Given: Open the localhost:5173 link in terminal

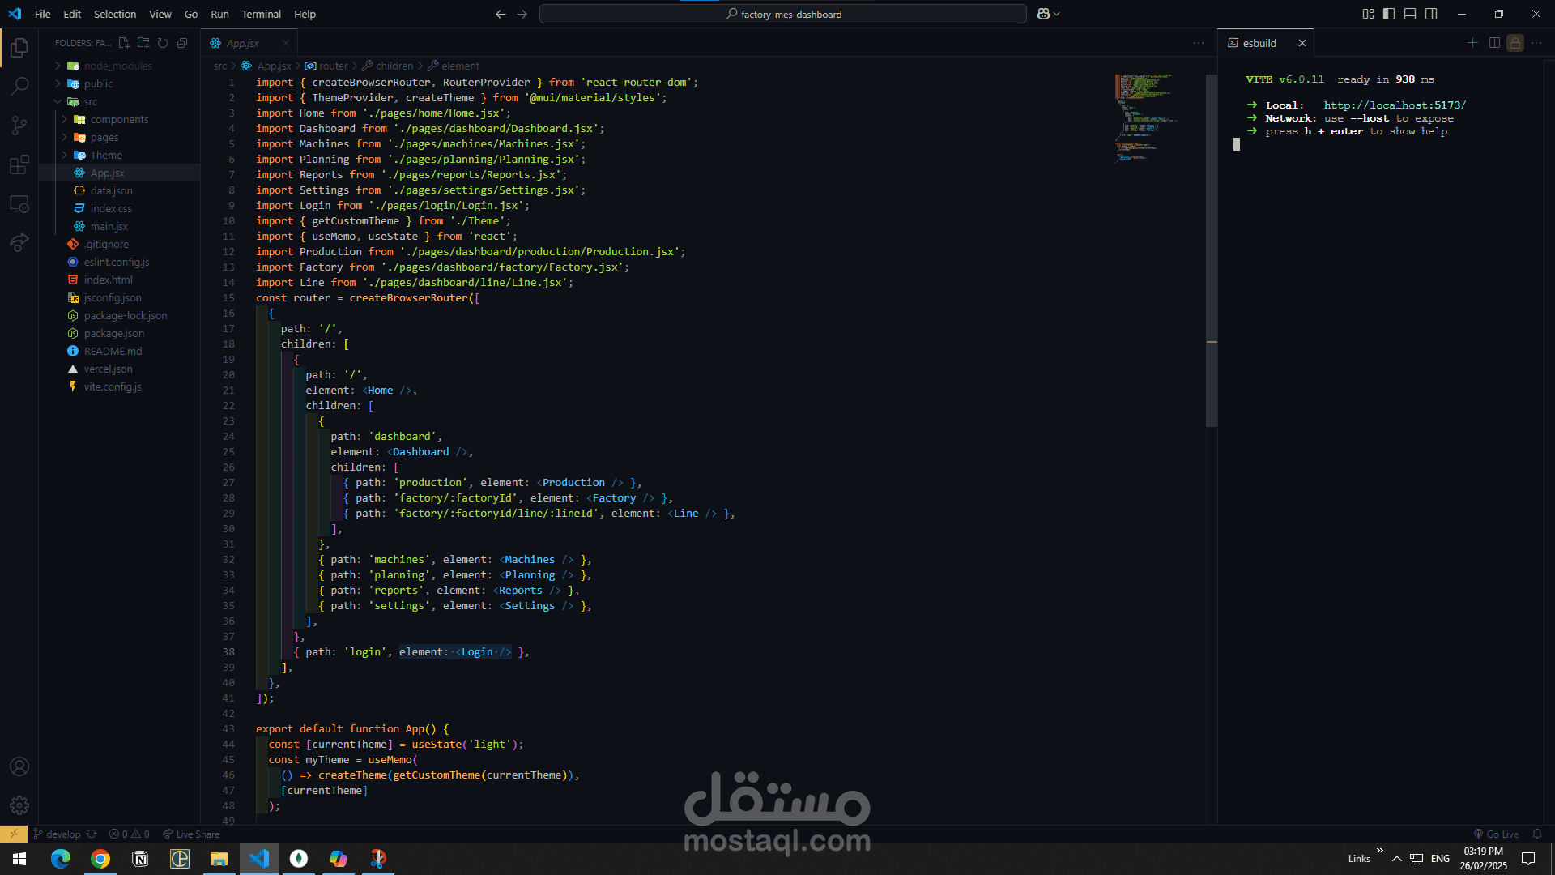Looking at the screenshot, I should (x=1395, y=105).
